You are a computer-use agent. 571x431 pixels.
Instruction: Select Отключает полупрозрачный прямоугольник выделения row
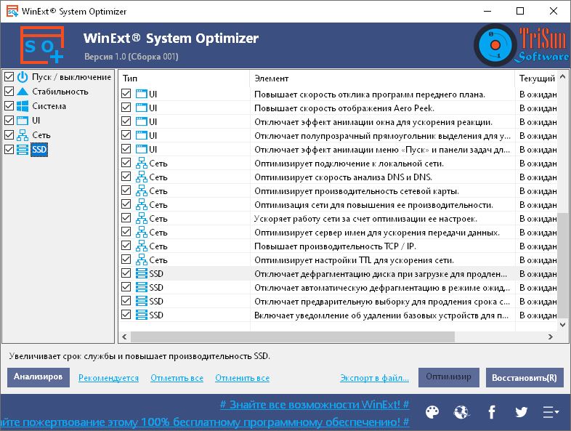(338, 135)
